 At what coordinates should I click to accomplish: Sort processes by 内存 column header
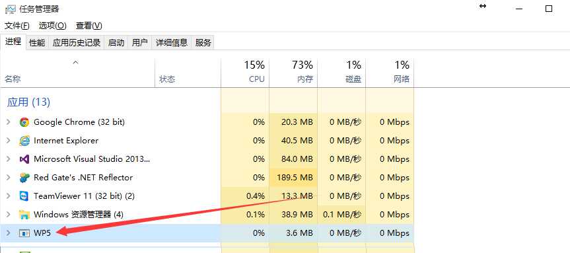[x=293, y=72]
